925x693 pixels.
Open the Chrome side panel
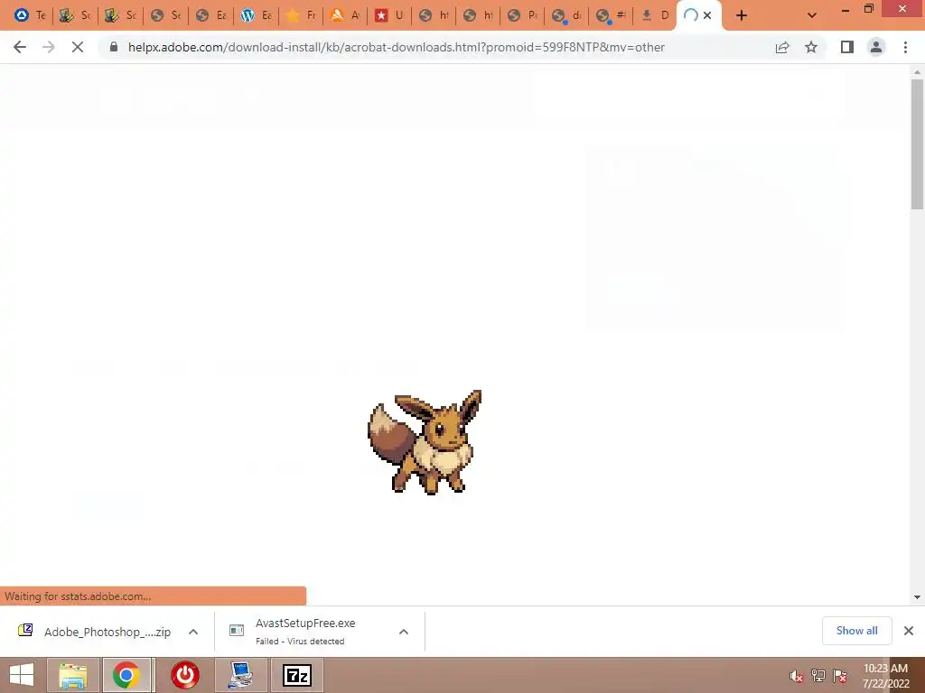point(847,47)
